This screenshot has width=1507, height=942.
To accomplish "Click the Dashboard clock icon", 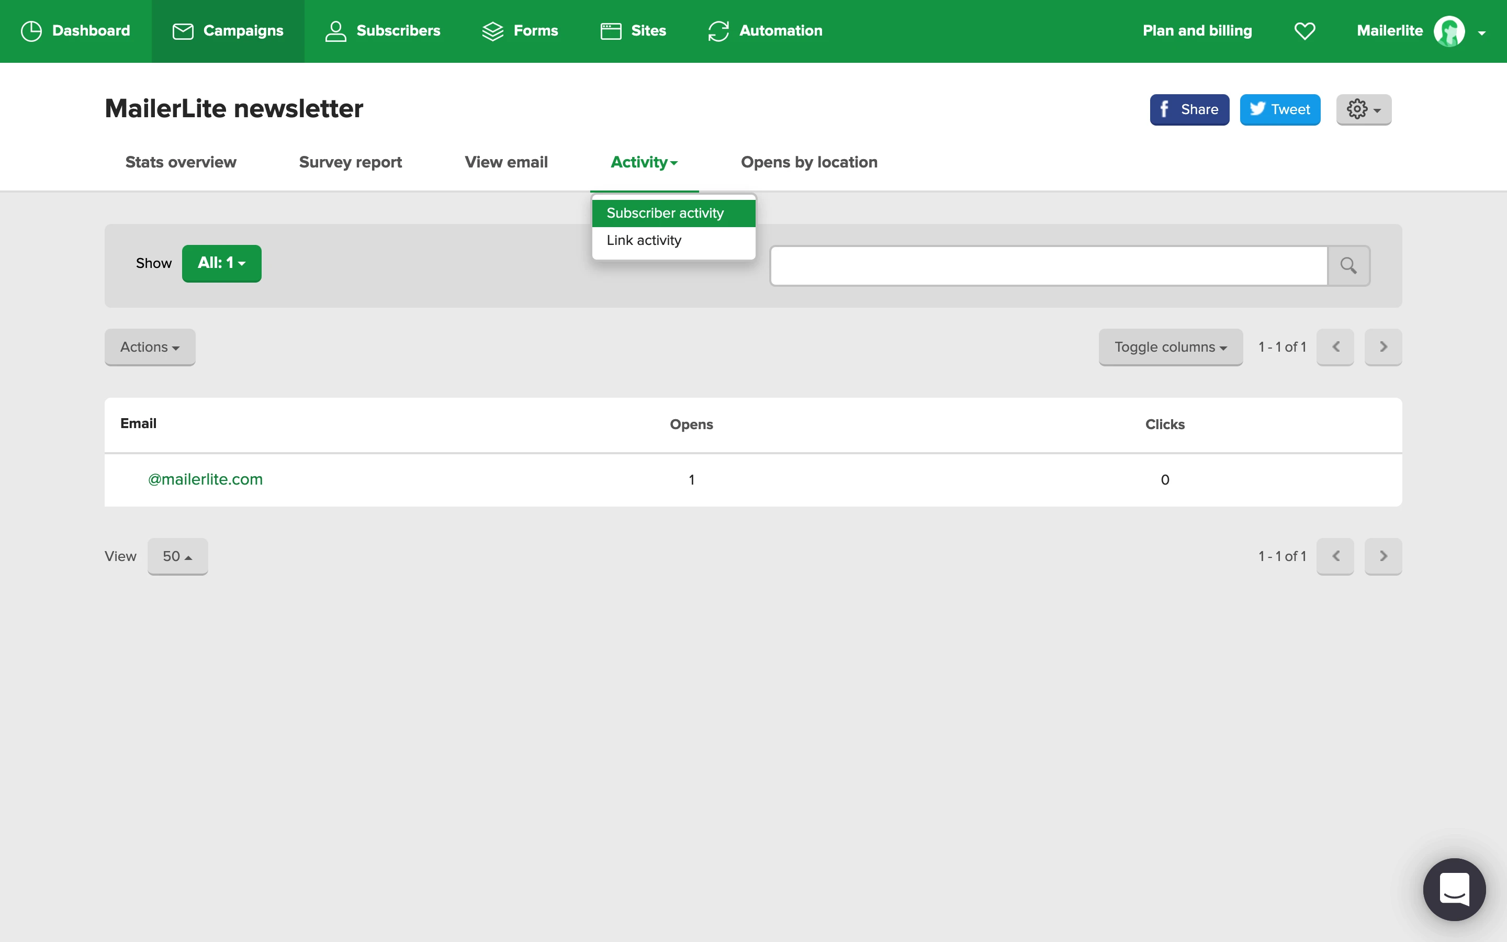I will pyautogui.click(x=31, y=31).
